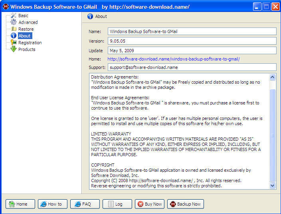Click the license text scrollbar thumb

coord(272,135)
